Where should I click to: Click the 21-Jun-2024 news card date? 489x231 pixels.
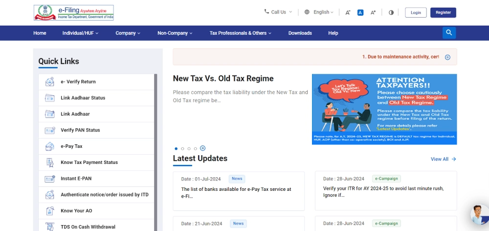pyautogui.click(x=201, y=224)
